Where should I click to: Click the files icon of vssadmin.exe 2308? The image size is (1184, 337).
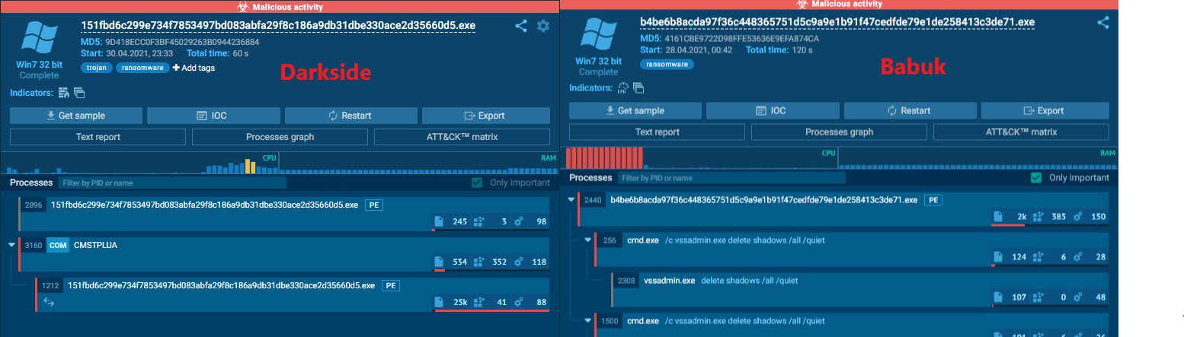point(998,297)
